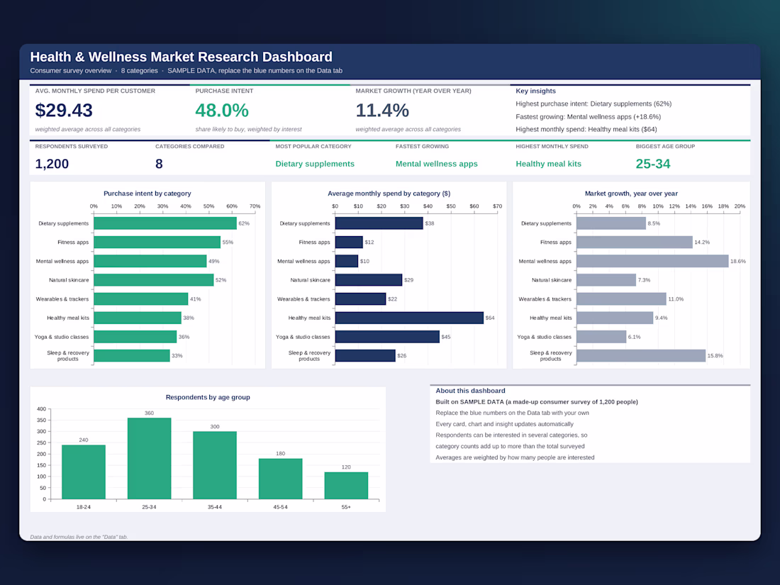Select the "$29.43" average monthly spend value
The width and height of the screenshot is (780, 585).
(x=64, y=111)
